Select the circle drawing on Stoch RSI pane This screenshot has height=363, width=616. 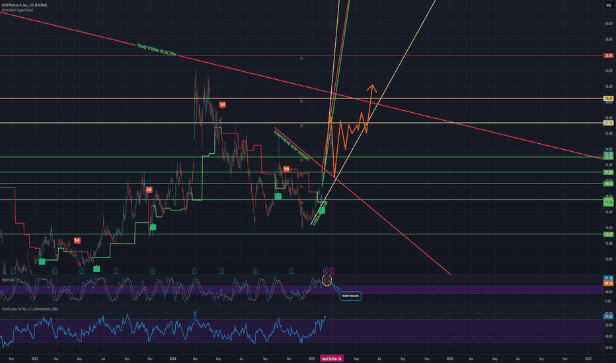327,280
